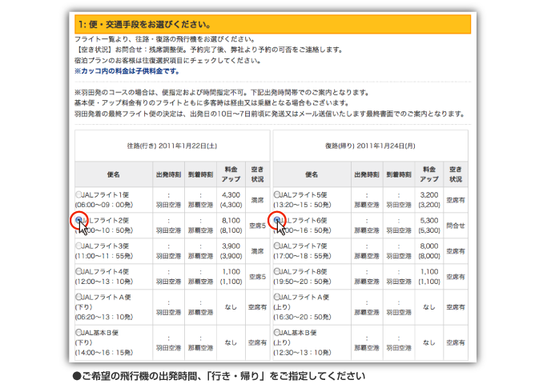Select outbound JALフライトA便 (下り) radio
Viewport: 551px width, 392px height.
pos(78,297)
